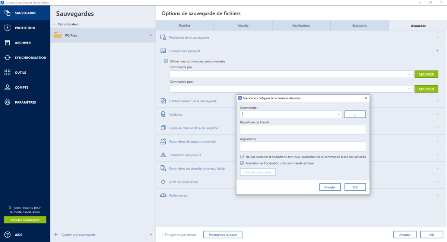Switch to the Exclusions tab
Viewport: 447px width, 242px height.
(x=359, y=26)
